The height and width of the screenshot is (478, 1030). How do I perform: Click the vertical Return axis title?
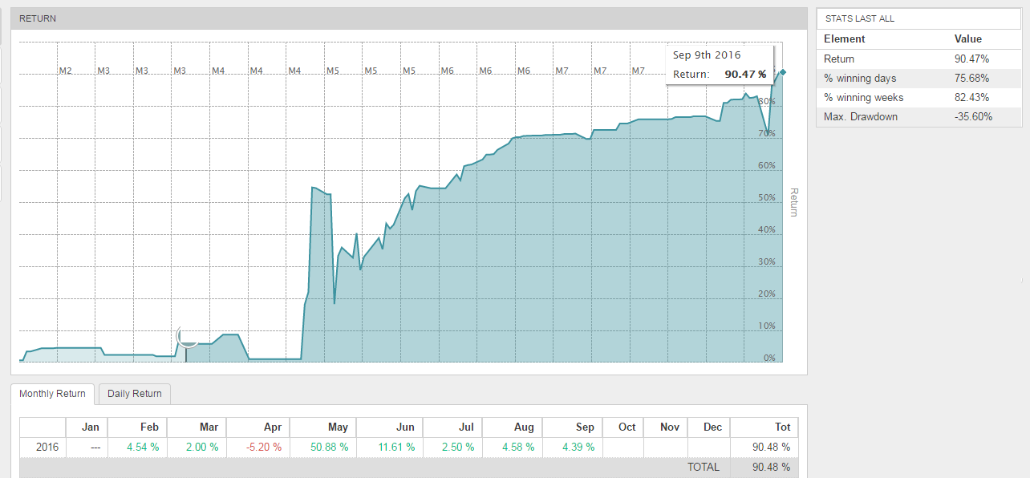coord(794,202)
